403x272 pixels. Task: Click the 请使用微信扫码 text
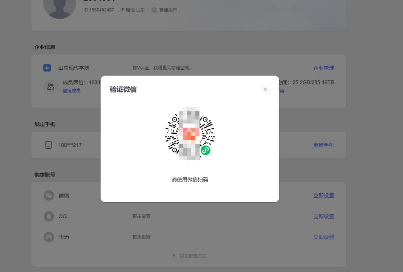[x=190, y=180]
